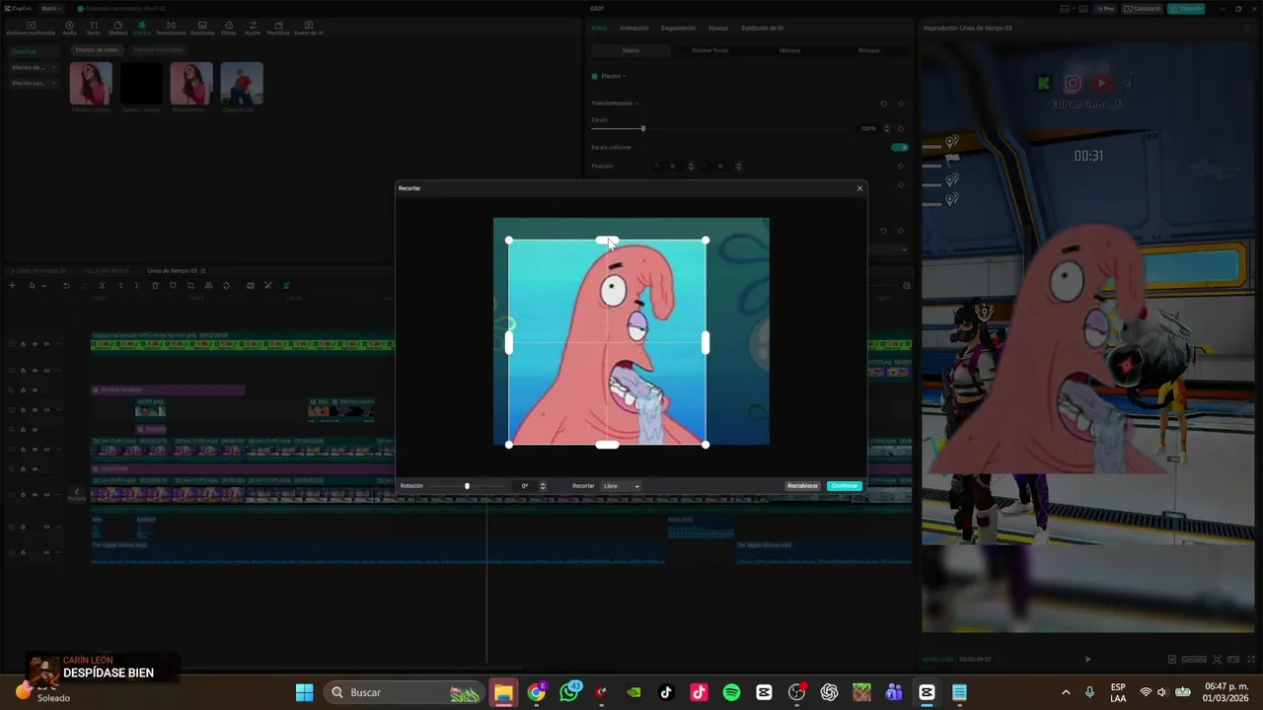
Task: Open Spotify from the taskbar
Action: [731, 692]
